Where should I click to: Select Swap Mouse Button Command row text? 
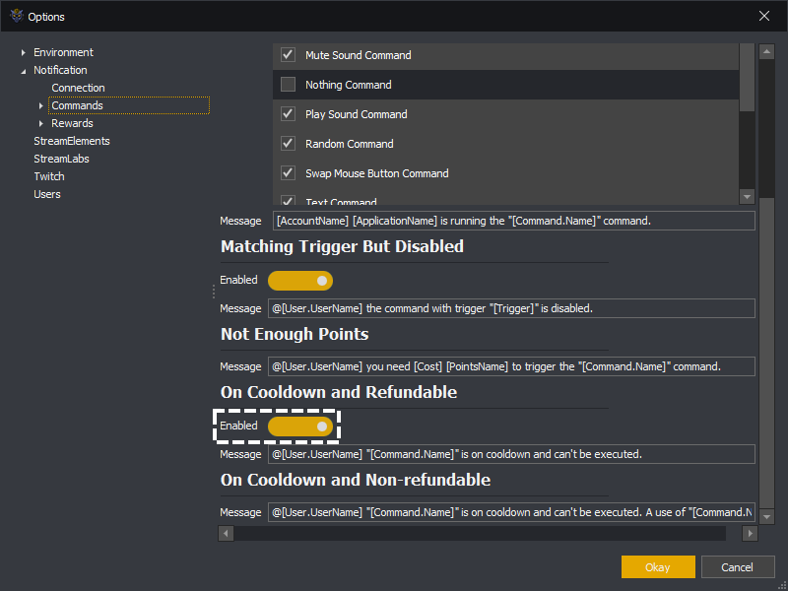click(377, 173)
